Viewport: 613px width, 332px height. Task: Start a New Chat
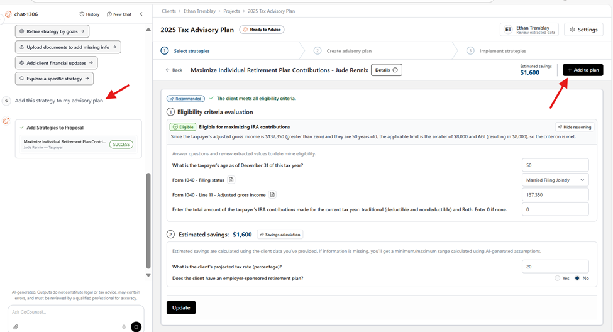pos(119,14)
